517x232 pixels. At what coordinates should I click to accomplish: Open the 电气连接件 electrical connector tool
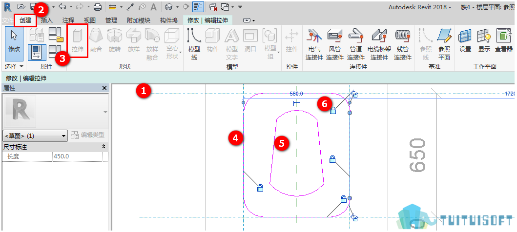313,44
